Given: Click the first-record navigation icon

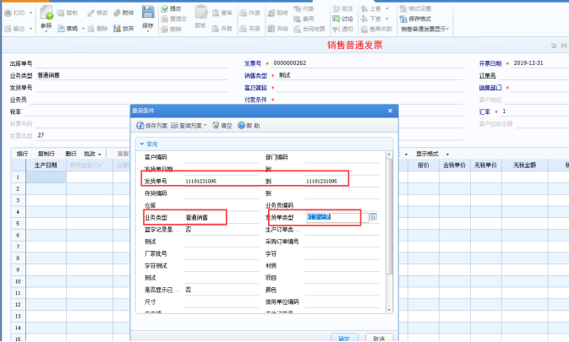Looking at the screenshot, I should pyautogui.click(x=564, y=46).
